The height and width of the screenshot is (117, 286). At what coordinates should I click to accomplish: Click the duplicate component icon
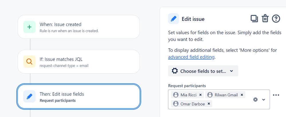pyautogui.click(x=254, y=19)
